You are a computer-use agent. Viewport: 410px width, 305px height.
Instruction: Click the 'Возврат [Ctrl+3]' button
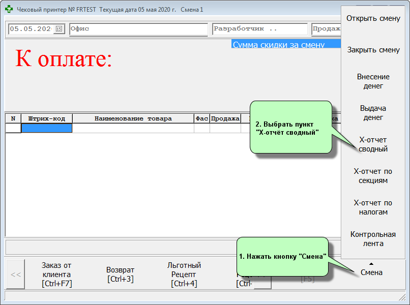(x=121, y=274)
